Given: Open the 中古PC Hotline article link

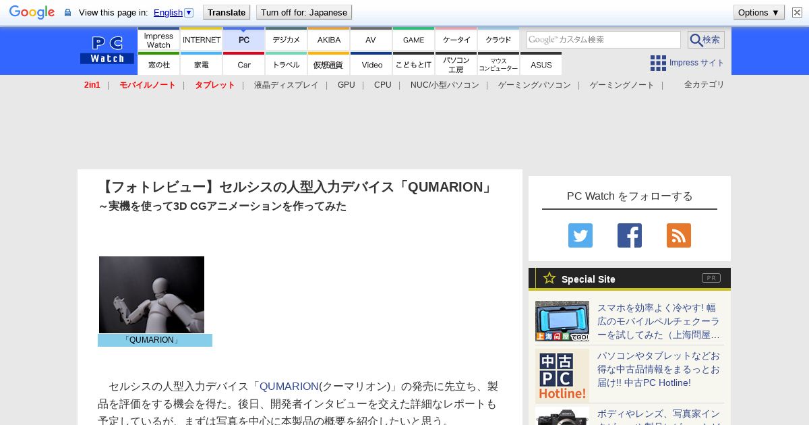Looking at the screenshot, I should point(659,369).
